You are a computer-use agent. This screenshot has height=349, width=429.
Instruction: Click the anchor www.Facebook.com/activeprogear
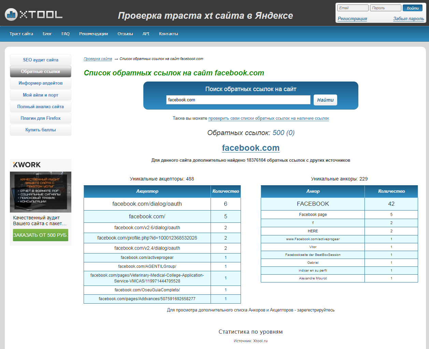(313, 239)
